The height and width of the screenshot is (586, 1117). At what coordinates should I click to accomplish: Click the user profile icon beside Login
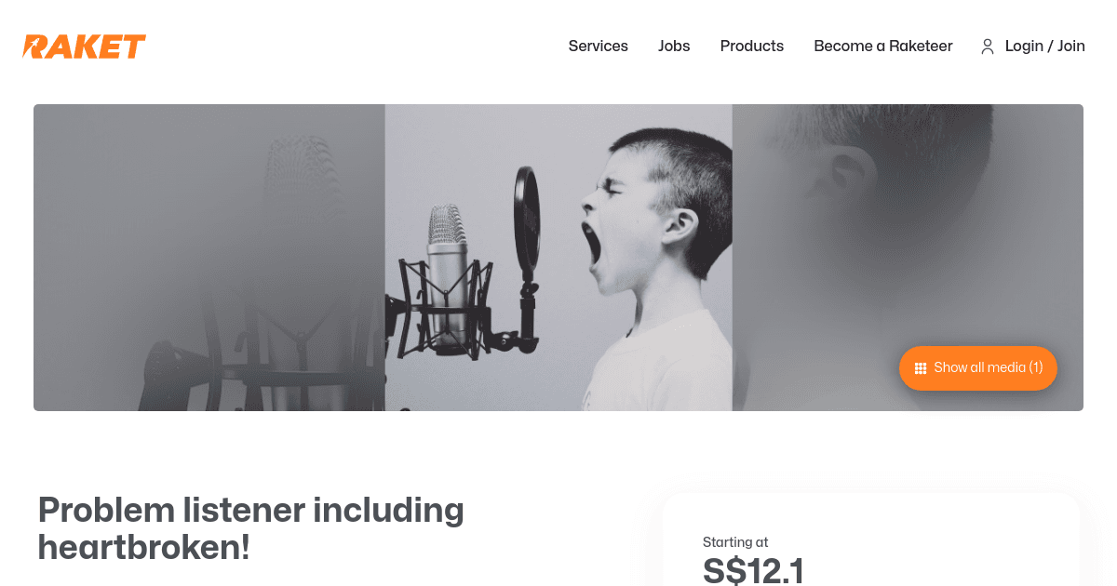(x=988, y=47)
